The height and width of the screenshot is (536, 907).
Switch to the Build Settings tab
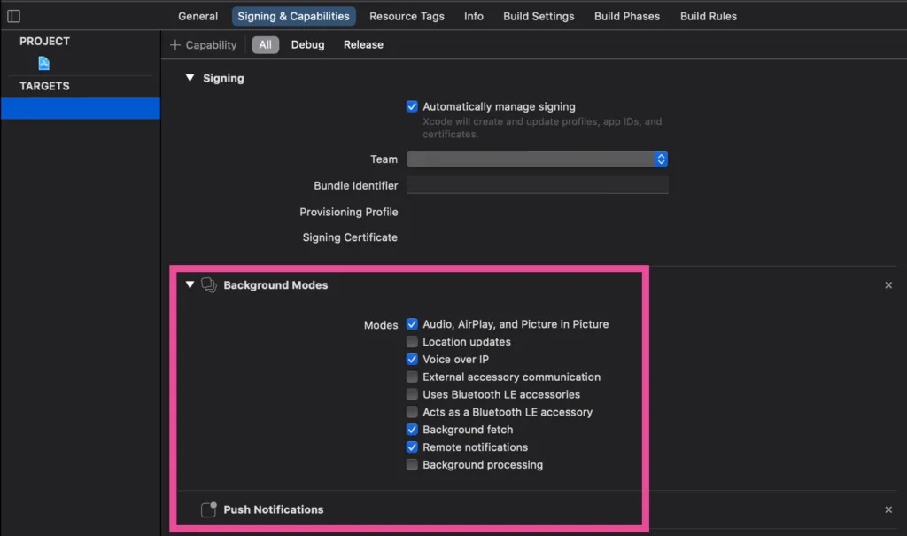click(539, 16)
